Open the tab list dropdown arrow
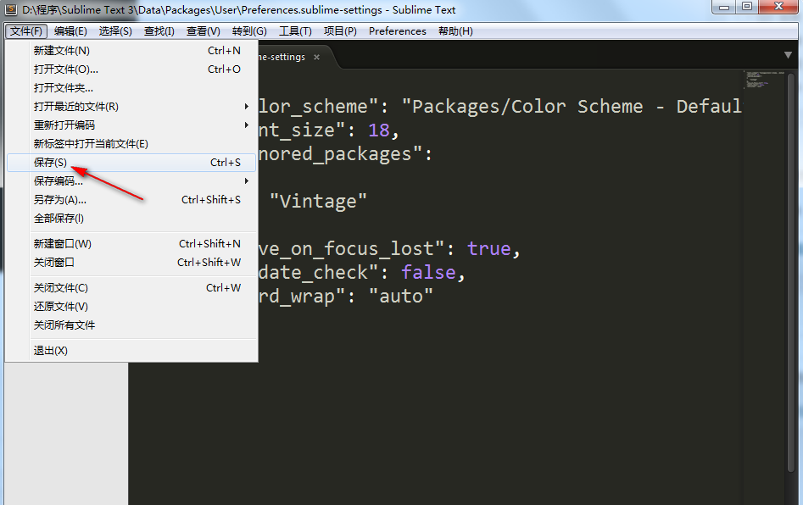The image size is (803, 505). pyautogui.click(x=788, y=55)
